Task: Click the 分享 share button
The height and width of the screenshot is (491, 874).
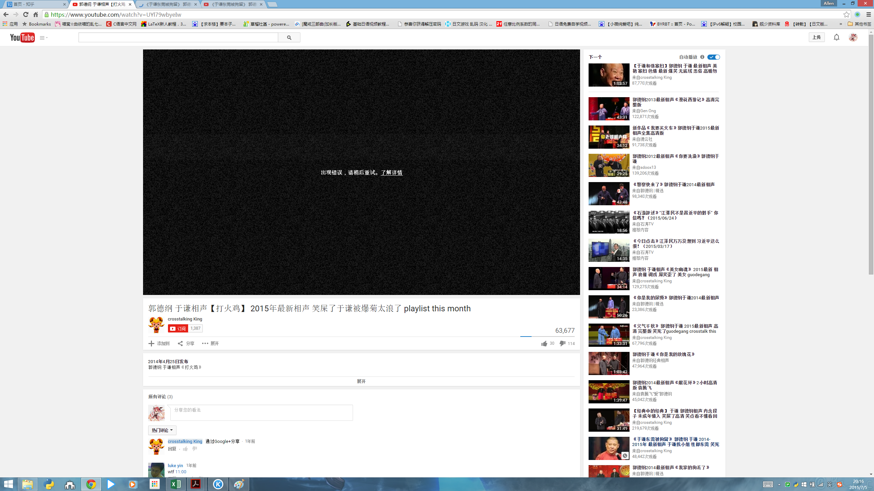Action: [x=186, y=343]
